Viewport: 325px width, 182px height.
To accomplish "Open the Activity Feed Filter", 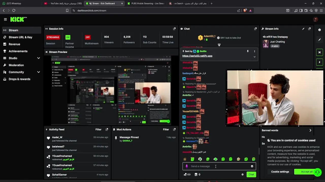I will coord(98,129).
